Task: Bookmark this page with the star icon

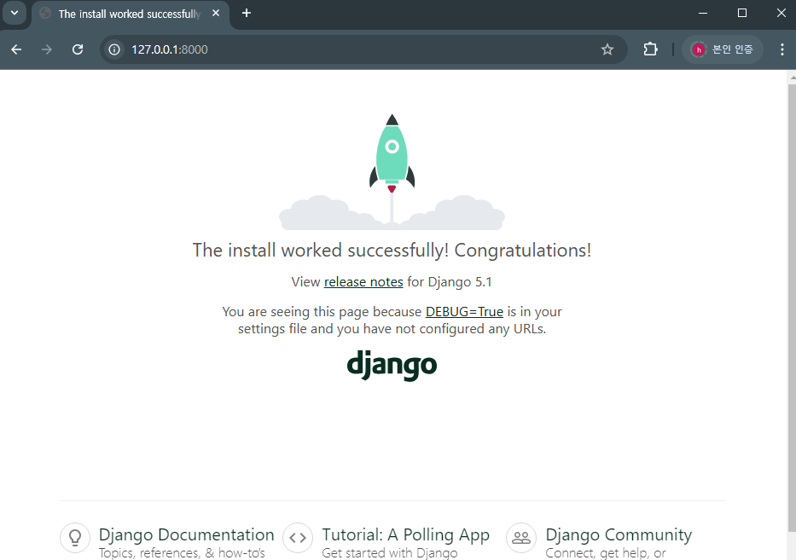Action: pos(607,49)
